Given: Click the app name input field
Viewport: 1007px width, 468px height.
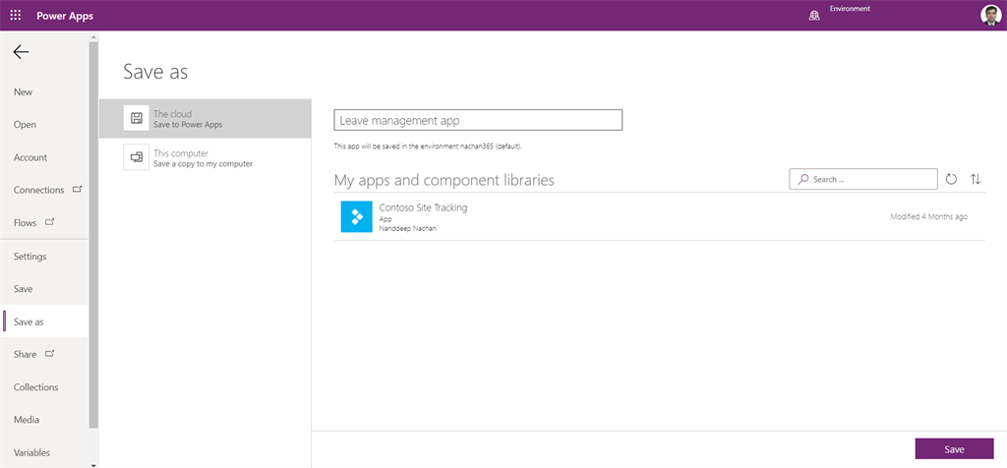Looking at the screenshot, I should click(x=479, y=120).
